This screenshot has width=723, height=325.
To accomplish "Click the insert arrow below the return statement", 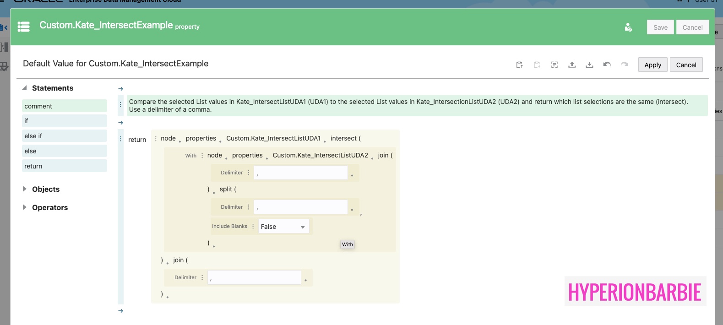I will [121, 311].
